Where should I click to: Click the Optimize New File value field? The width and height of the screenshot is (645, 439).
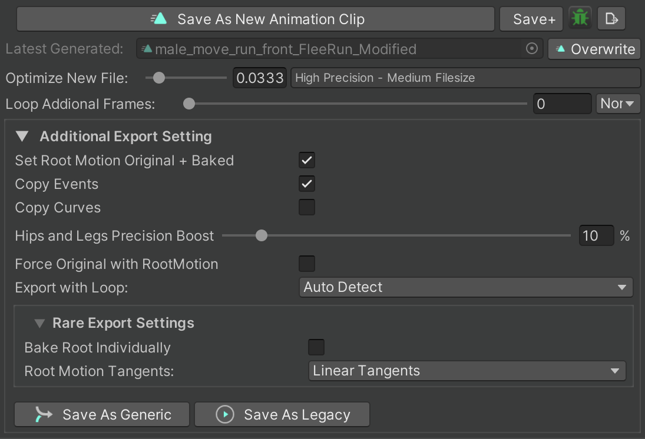pyautogui.click(x=260, y=78)
